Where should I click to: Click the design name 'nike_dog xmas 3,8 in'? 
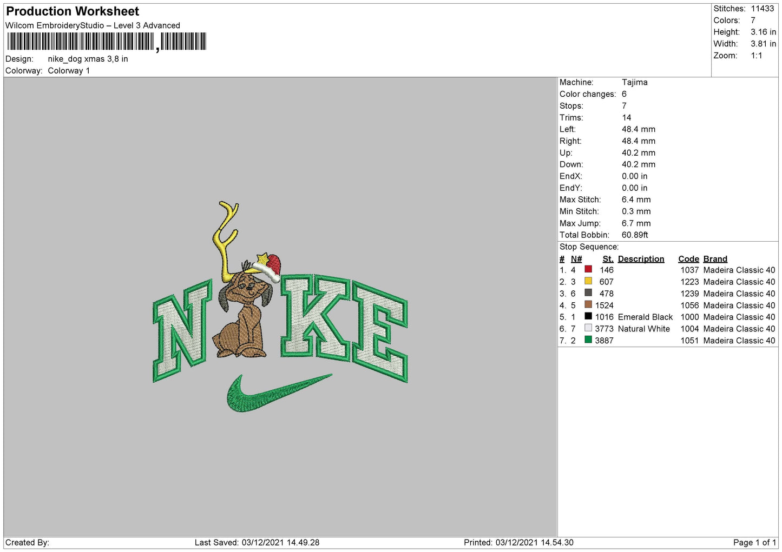coord(88,59)
